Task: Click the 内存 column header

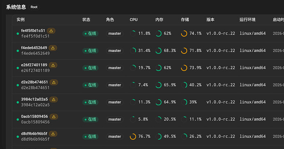Action: click(159, 20)
